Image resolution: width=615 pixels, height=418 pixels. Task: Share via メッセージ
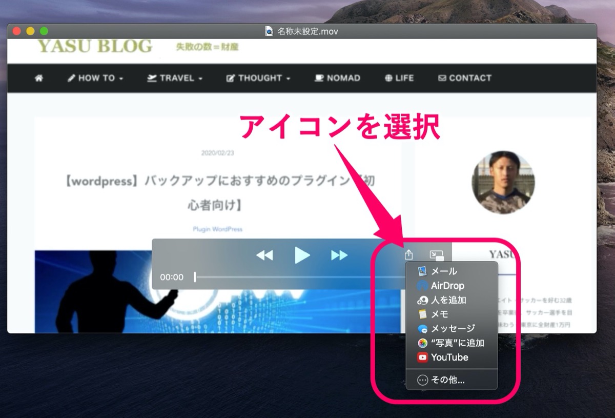click(x=452, y=329)
